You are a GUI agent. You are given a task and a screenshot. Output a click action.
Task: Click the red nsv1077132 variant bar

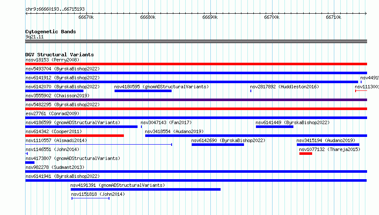(x=306, y=154)
